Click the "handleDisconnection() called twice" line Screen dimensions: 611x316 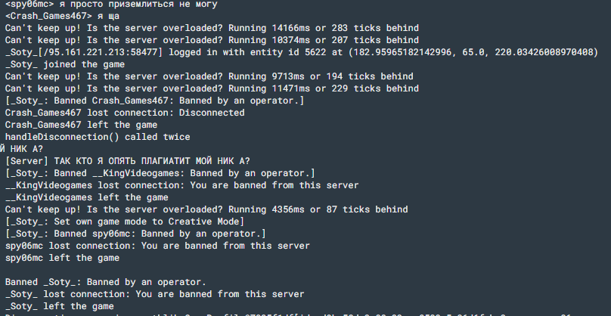[x=98, y=137]
